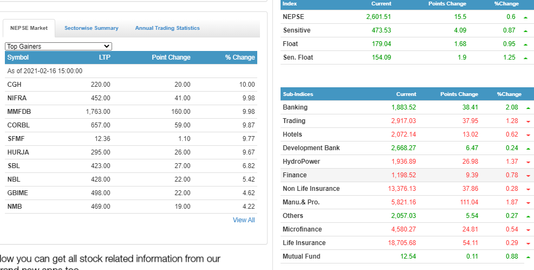Click up arrow in Mutual Fund row
The width and height of the screenshot is (534, 270).
click(528, 258)
